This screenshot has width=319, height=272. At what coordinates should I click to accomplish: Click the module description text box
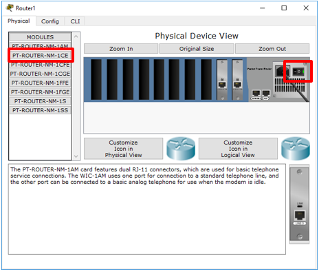click(x=147, y=209)
